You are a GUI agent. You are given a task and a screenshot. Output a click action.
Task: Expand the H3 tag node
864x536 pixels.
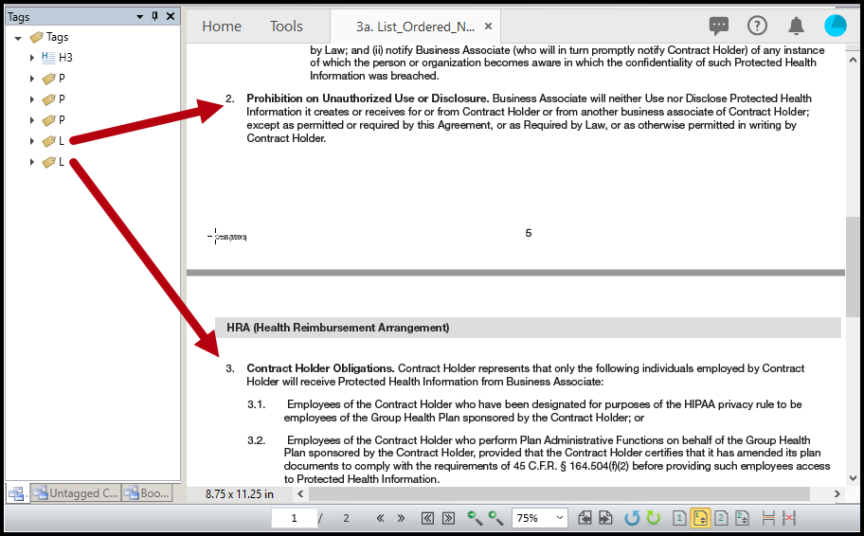pyautogui.click(x=32, y=57)
